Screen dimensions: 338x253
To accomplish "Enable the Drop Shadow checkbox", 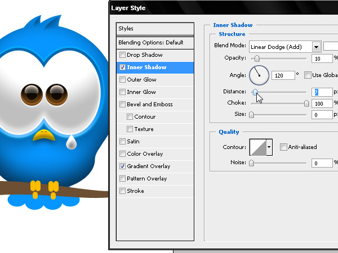I will (122, 55).
